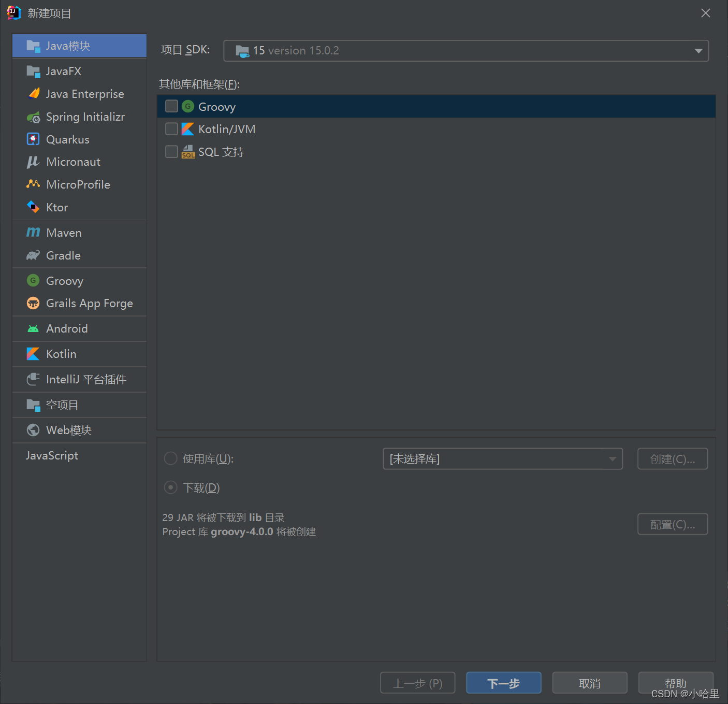The image size is (728, 704).
Task: Enable the Groovy framework checkbox
Action: (x=171, y=106)
